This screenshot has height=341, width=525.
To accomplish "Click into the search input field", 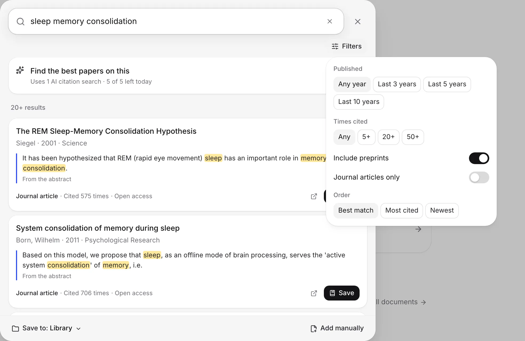I will 176,21.
